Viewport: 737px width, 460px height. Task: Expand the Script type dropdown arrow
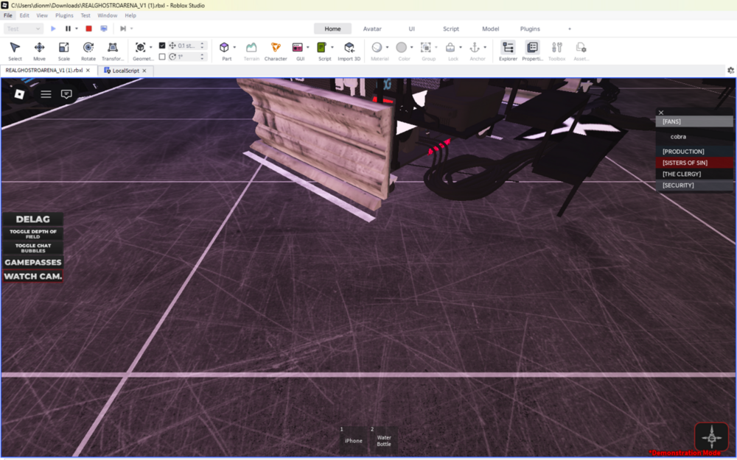tap(332, 47)
